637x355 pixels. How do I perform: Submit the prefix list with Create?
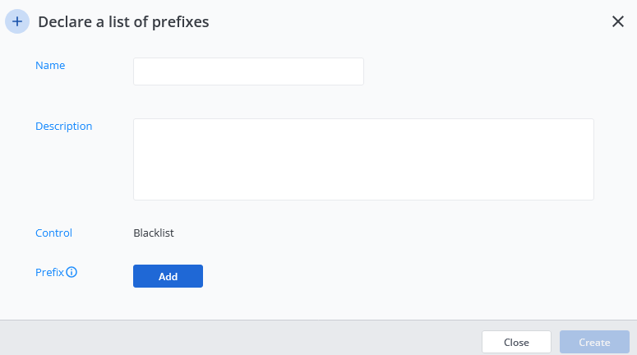[x=594, y=343]
